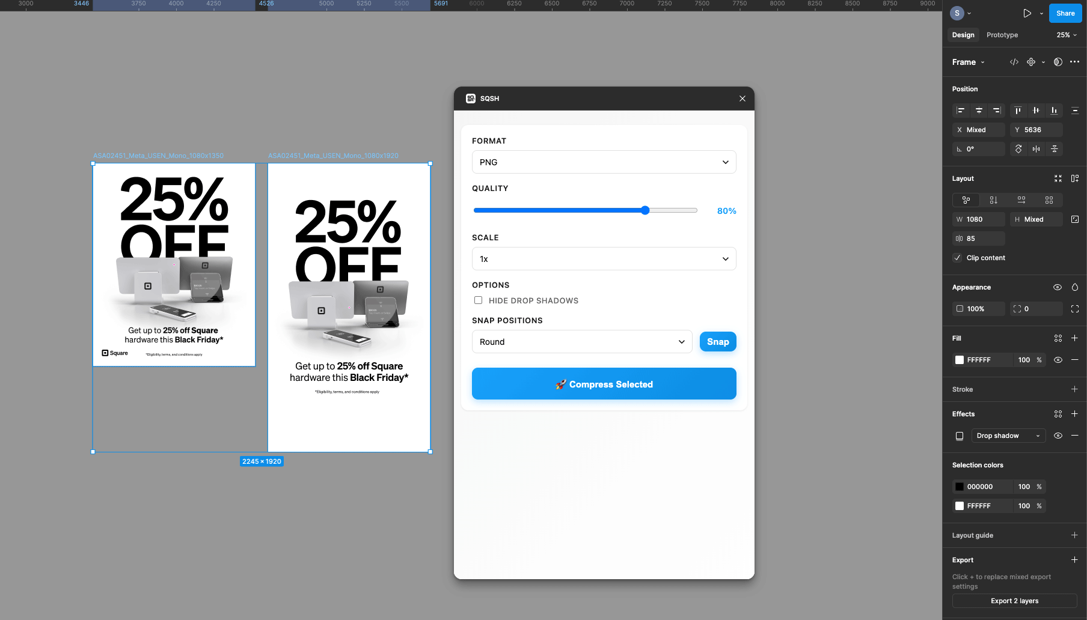Click the create component icon
Image resolution: width=1087 pixels, height=620 pixels.
pos(1031,62)
